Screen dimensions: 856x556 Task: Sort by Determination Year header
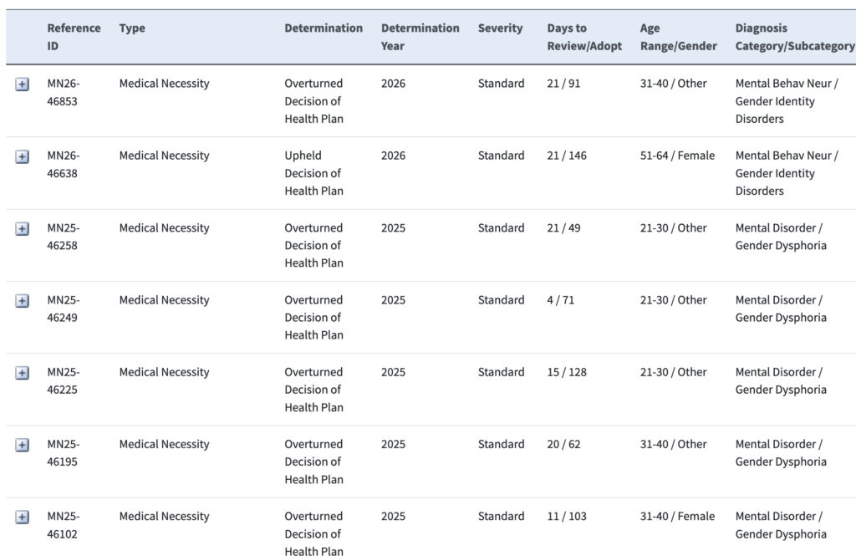[x=420, y=37]
